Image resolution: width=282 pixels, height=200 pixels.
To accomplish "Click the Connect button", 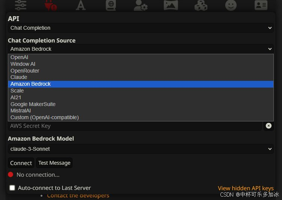I will 21,163.
